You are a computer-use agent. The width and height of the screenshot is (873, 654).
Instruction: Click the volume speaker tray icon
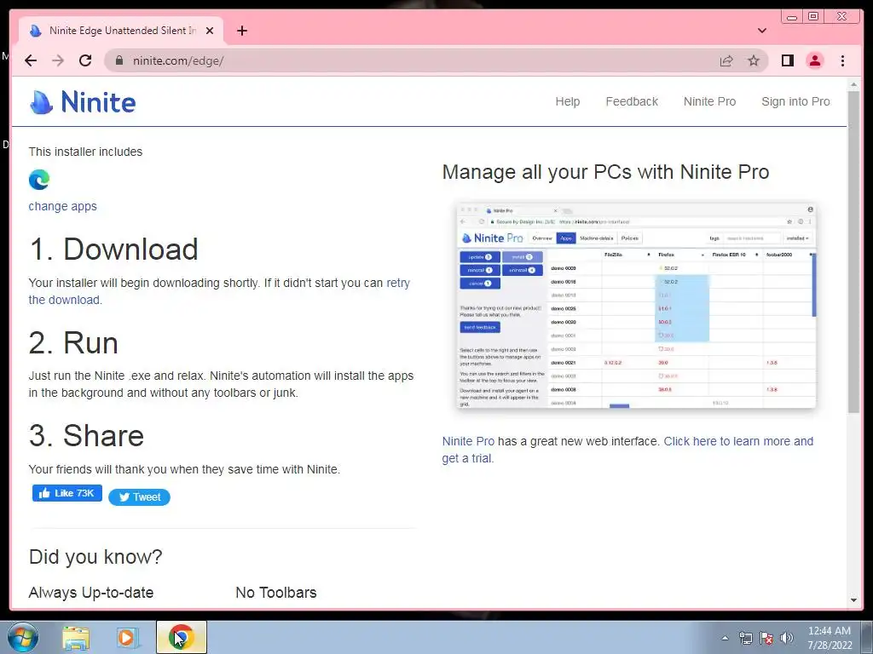(787, 638)
